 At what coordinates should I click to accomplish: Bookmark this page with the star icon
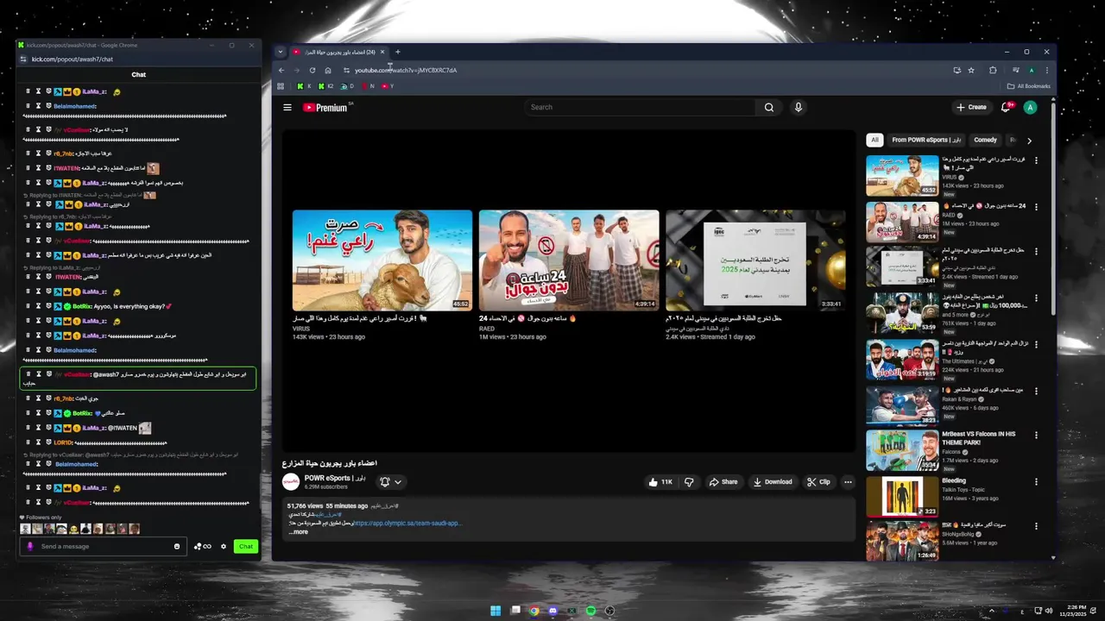[x=971, y=70]
